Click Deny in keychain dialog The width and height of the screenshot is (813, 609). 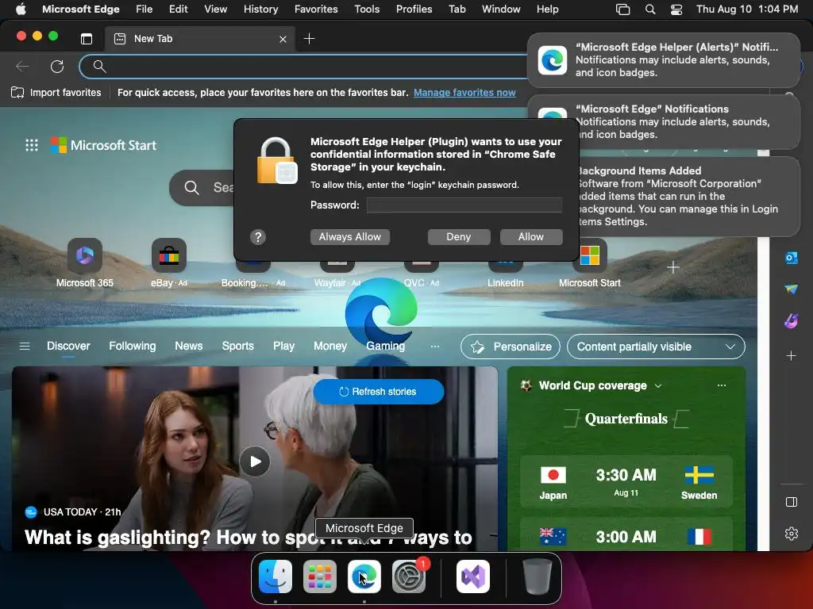coord(459,236)
